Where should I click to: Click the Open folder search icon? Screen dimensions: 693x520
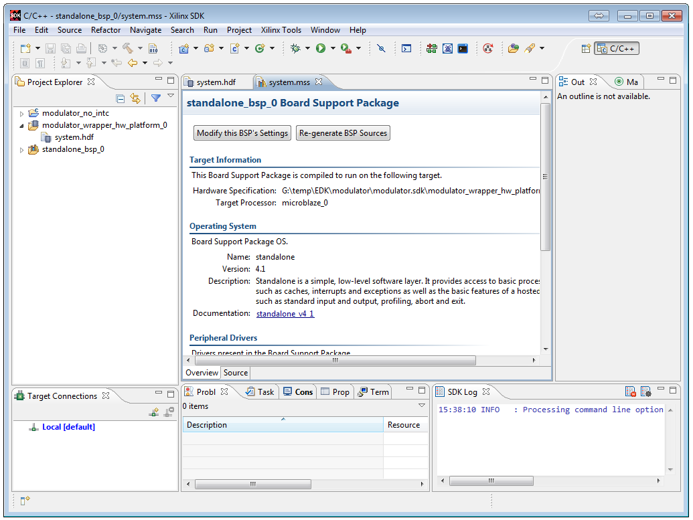click(513, 49)
